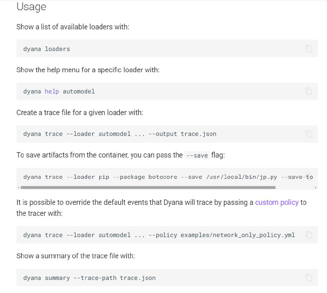327x293 pixels.
Task: Copy the network_only_policy.yml command
Action: (x=309, y=235)
